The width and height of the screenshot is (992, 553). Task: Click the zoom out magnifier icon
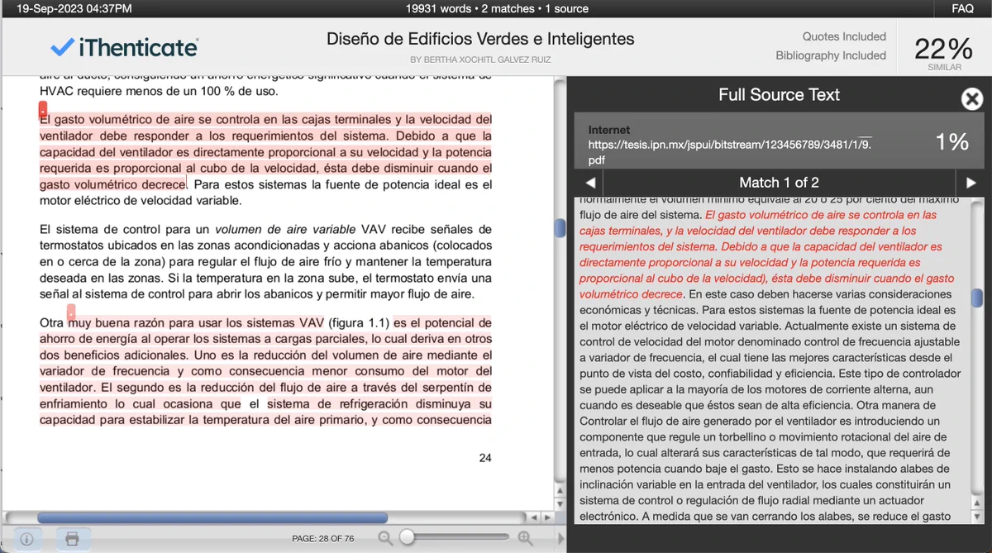click(385, 538)
